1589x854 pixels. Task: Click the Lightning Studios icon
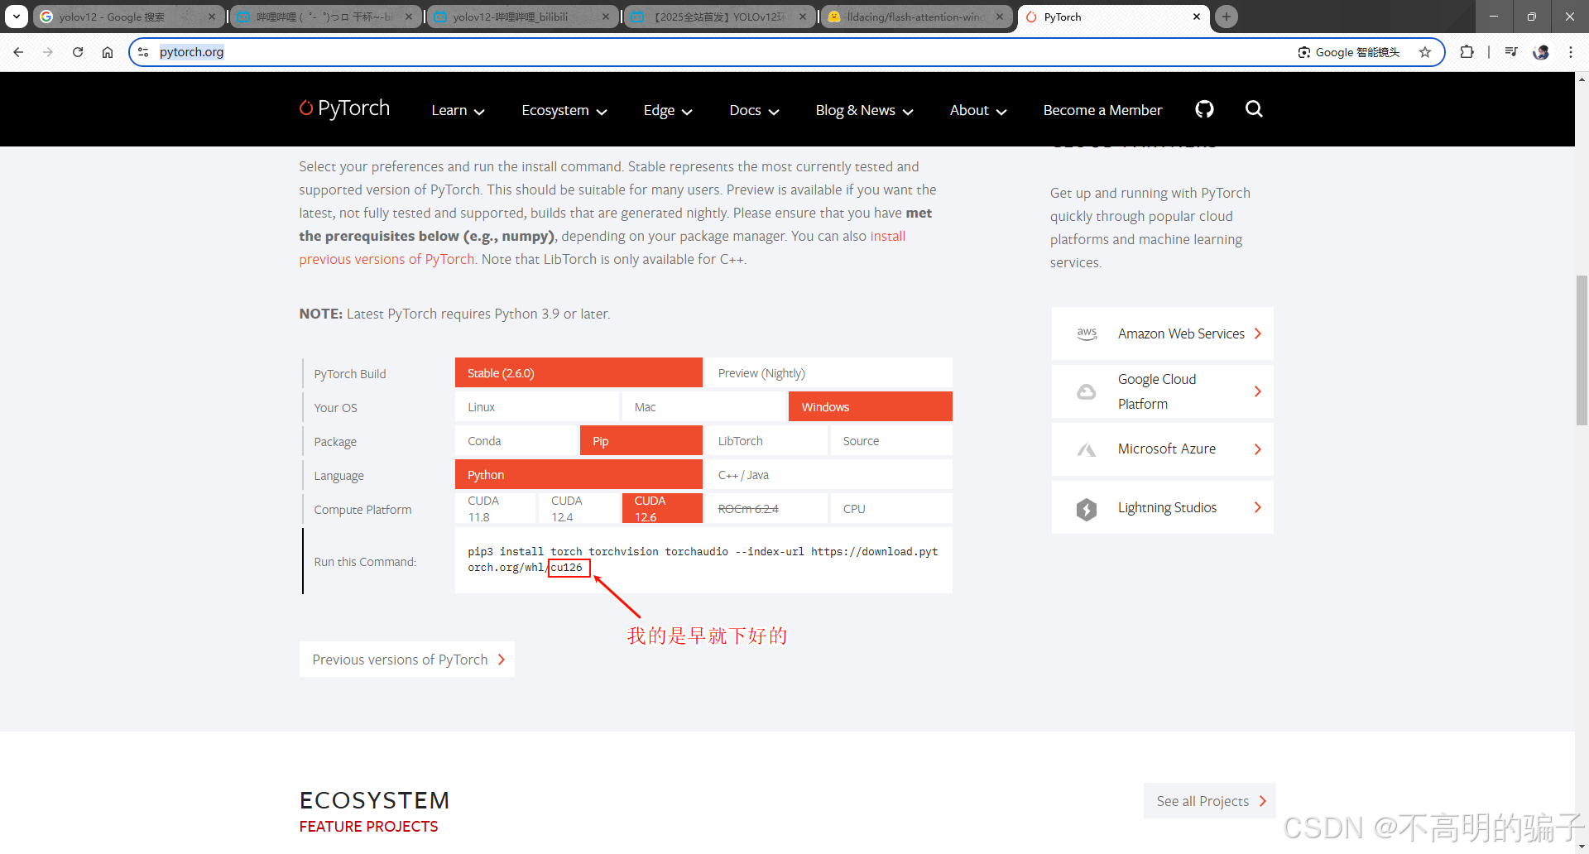1087,508
